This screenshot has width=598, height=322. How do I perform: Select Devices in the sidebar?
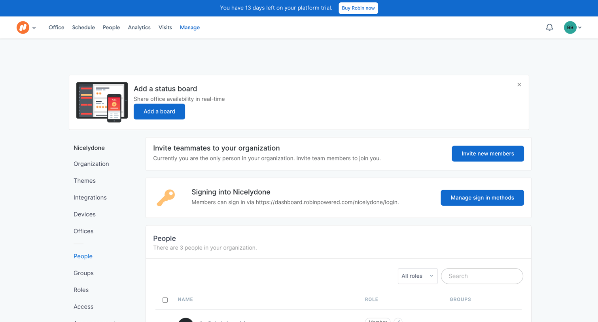(x=85, y=214)
